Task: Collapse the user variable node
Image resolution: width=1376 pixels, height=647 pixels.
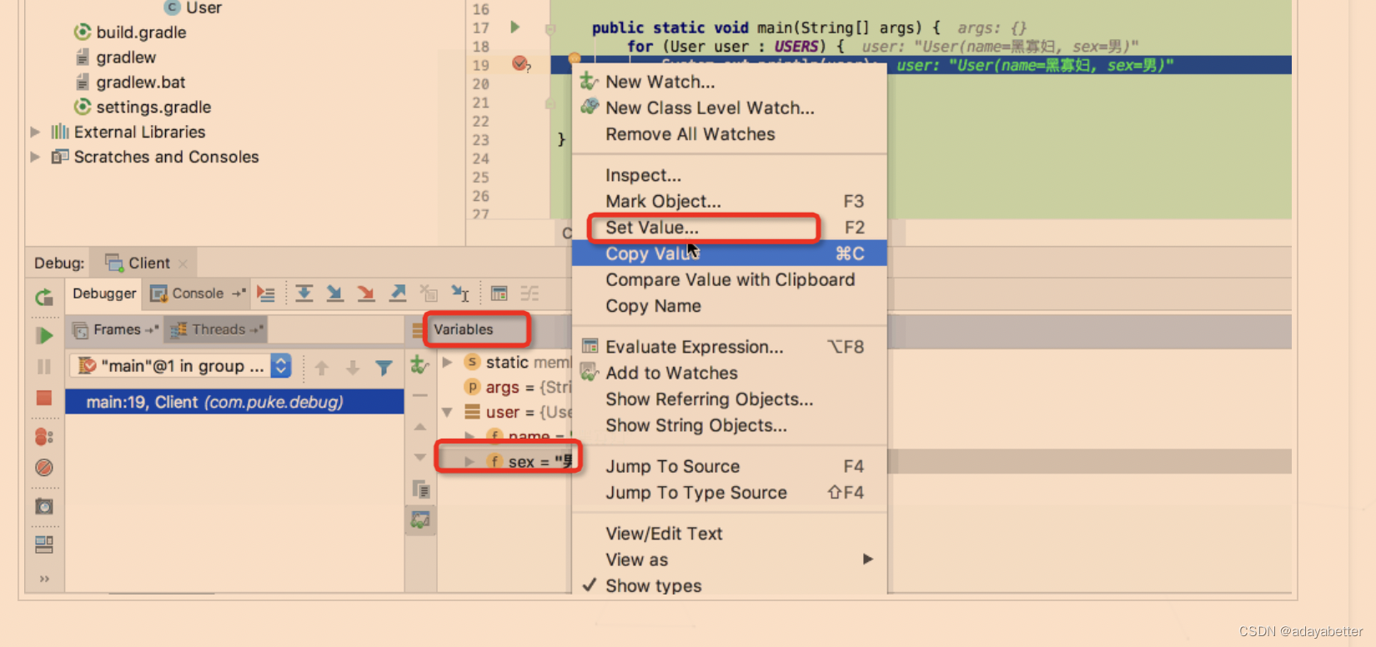Action: pos(448,412)
